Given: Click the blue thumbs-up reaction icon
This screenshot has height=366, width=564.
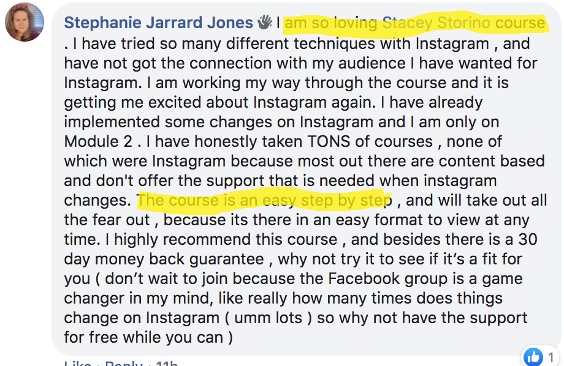Looking at the screenshot, I should [533, 357].
